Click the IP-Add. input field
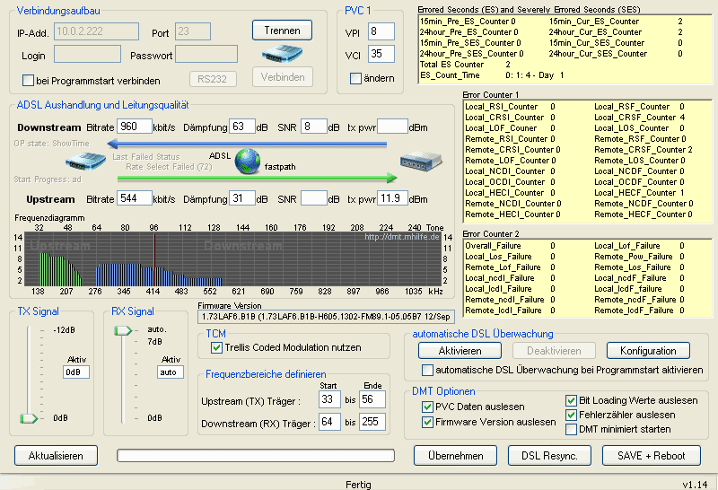 tap(96, 31)
